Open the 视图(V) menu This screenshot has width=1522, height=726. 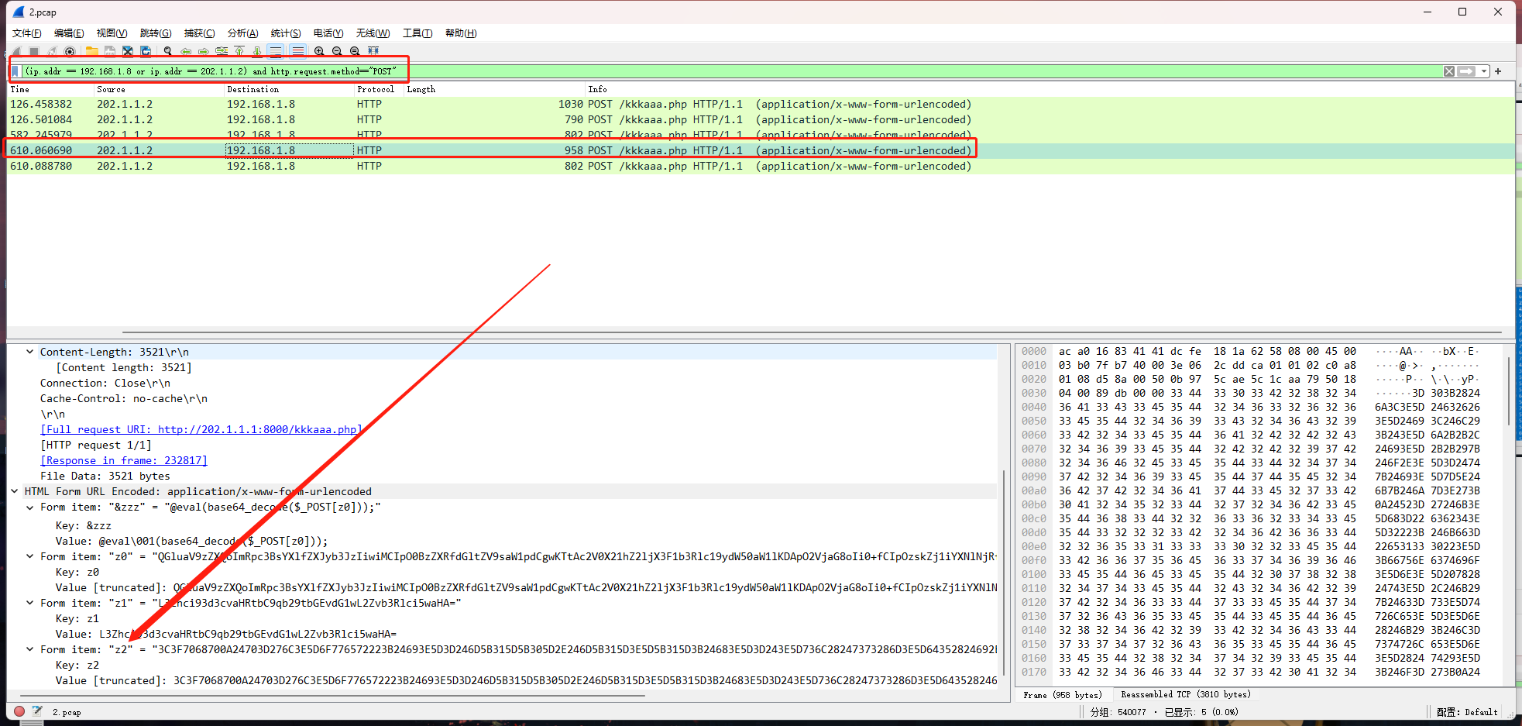coord(112,33)
